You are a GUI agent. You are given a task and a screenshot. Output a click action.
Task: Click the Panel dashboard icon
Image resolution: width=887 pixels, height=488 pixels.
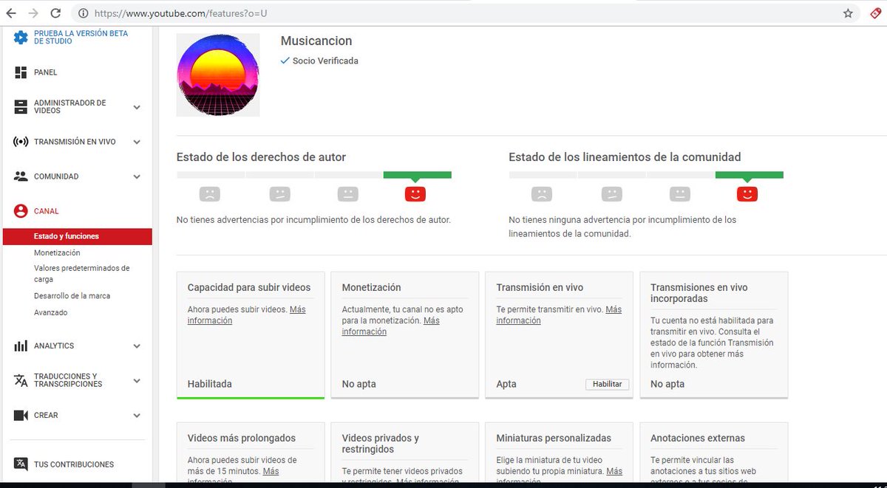click(x=21, y=72)
